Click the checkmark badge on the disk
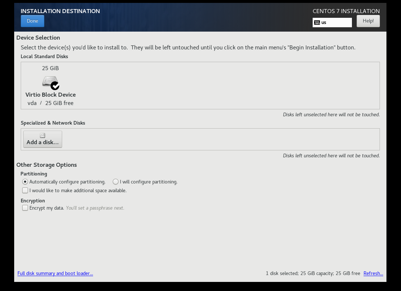401x291 pixels. 55,86
